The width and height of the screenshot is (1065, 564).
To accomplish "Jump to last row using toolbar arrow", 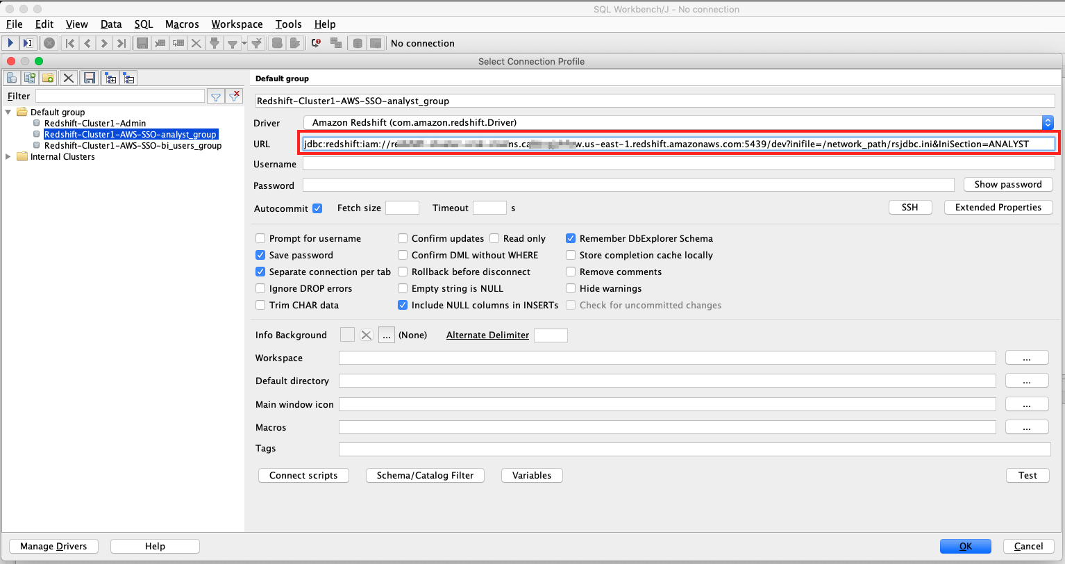I will tap(121, 43).
